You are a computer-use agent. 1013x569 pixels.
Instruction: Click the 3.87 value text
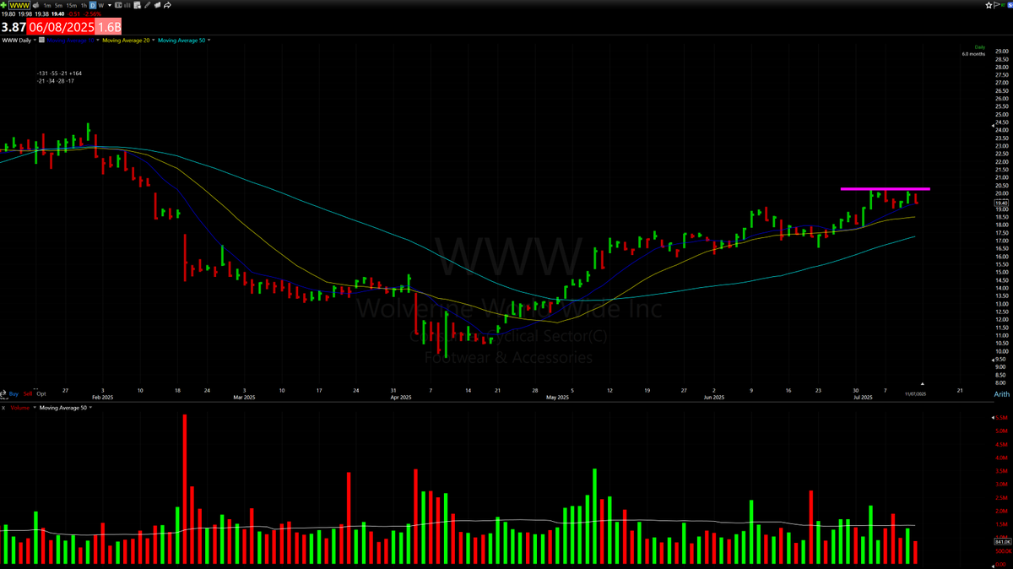(13, 27)
